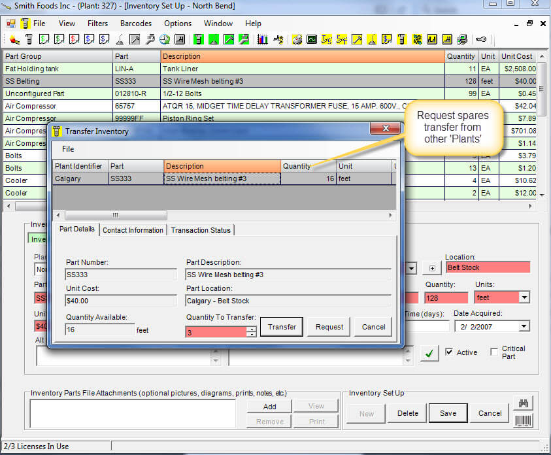551x455 pixels.
Task: Click the networked computers toolbar icon
Action: (x=462, y=39)
